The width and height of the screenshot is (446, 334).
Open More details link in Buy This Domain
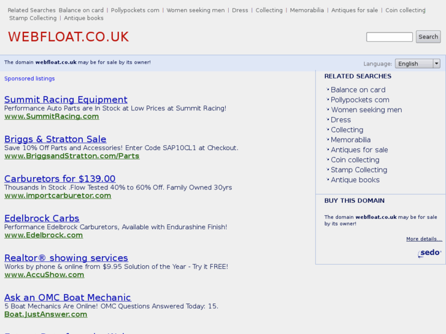click(x=424, y=239)
